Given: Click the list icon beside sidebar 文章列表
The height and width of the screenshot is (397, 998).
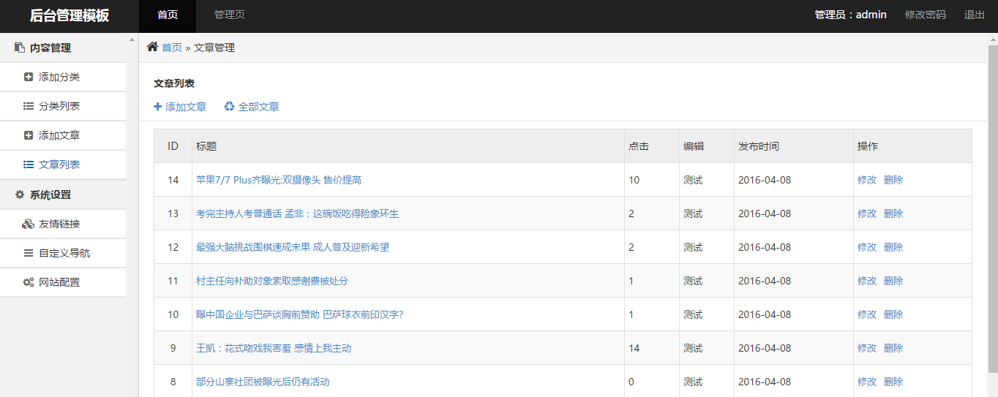Looking at the screenshot, I should pos(29,165).
